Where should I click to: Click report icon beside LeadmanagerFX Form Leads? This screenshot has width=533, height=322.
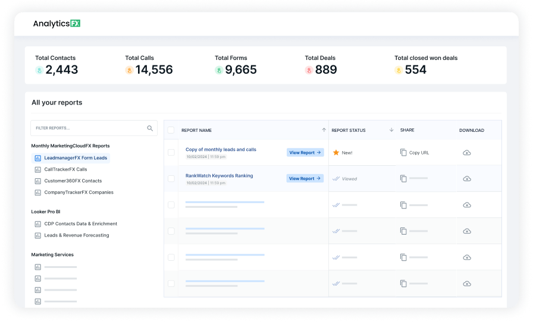point(37,158)
